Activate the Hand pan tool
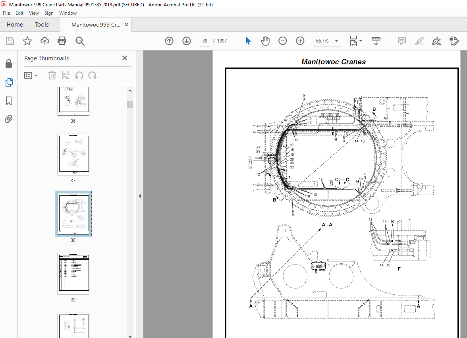Viewport: 467px width, 338px height. click(x=265, y=41)
